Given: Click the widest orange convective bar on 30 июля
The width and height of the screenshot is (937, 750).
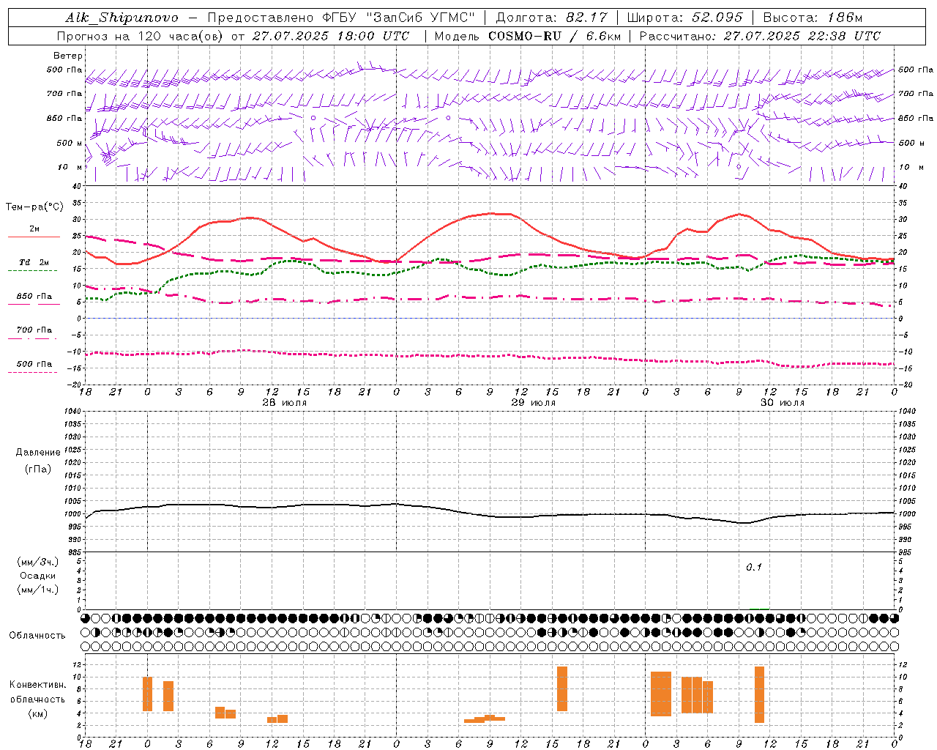Looking at the screenshot, I should tap(660, 694).
